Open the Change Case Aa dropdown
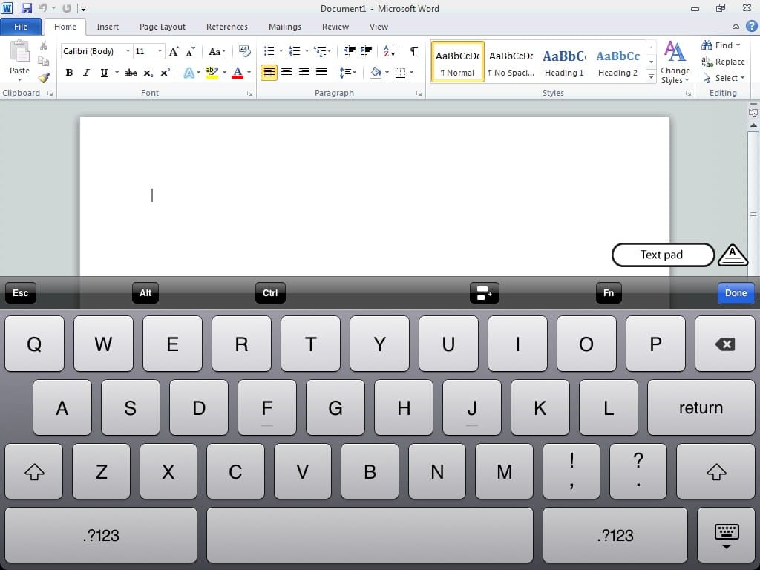Screen dimensions: 760x570 (x=217, y=51)
